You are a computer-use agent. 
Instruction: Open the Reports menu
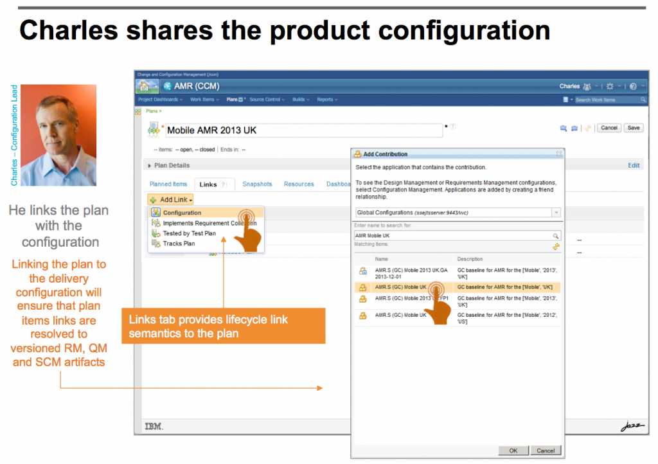coord(327,100)
